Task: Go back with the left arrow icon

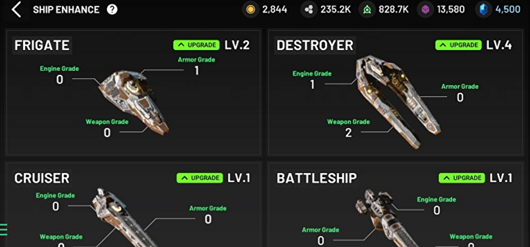Action: click(16, 10)
